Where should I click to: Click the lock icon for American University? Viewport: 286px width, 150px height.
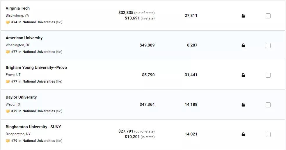pos(243,45)
